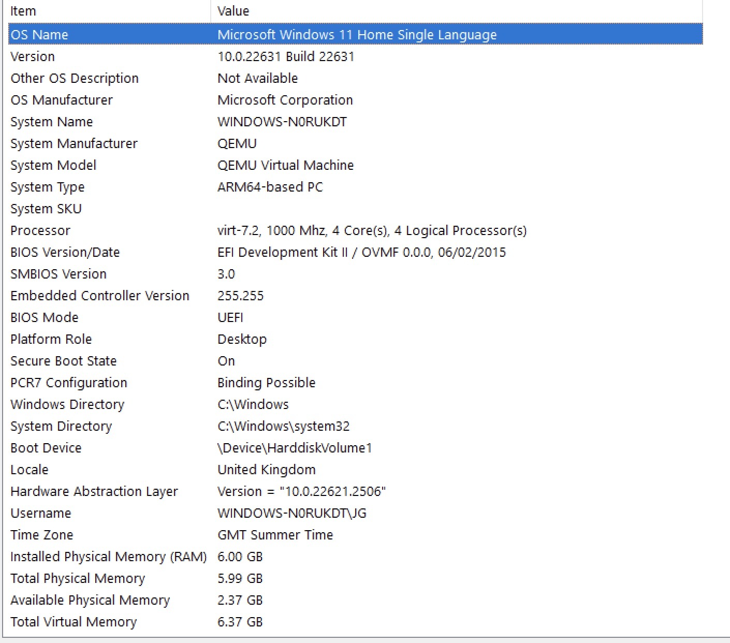Select the Version row label
The height and width of the screenshot is (643, 730).
(33, 56)
